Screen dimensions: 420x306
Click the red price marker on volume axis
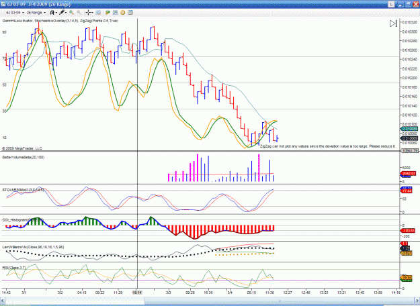pyautogui.click(x=408, y=174)
